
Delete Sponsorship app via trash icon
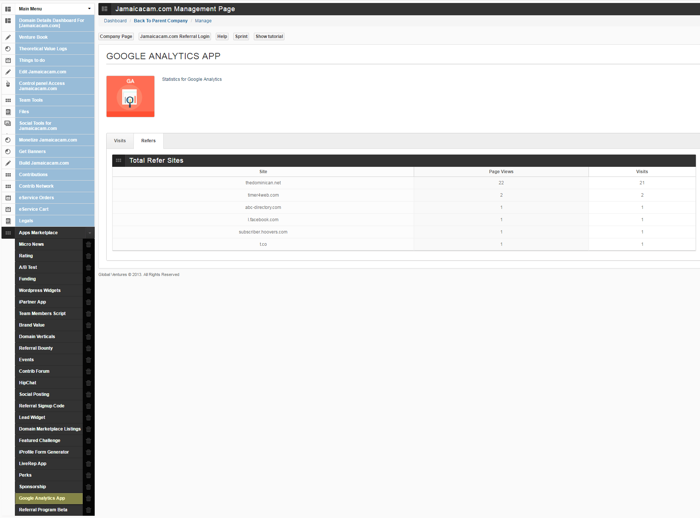point(88,487)
